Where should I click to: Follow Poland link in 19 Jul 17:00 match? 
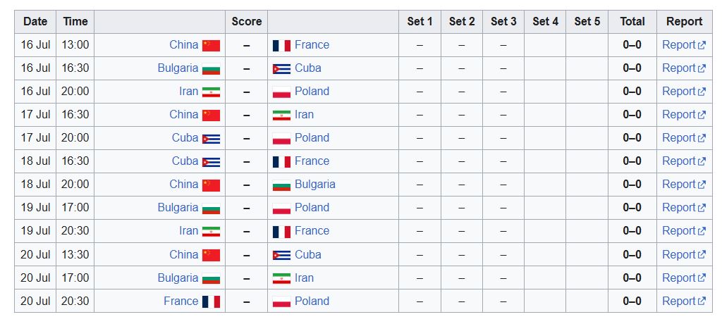coord(312,208)
